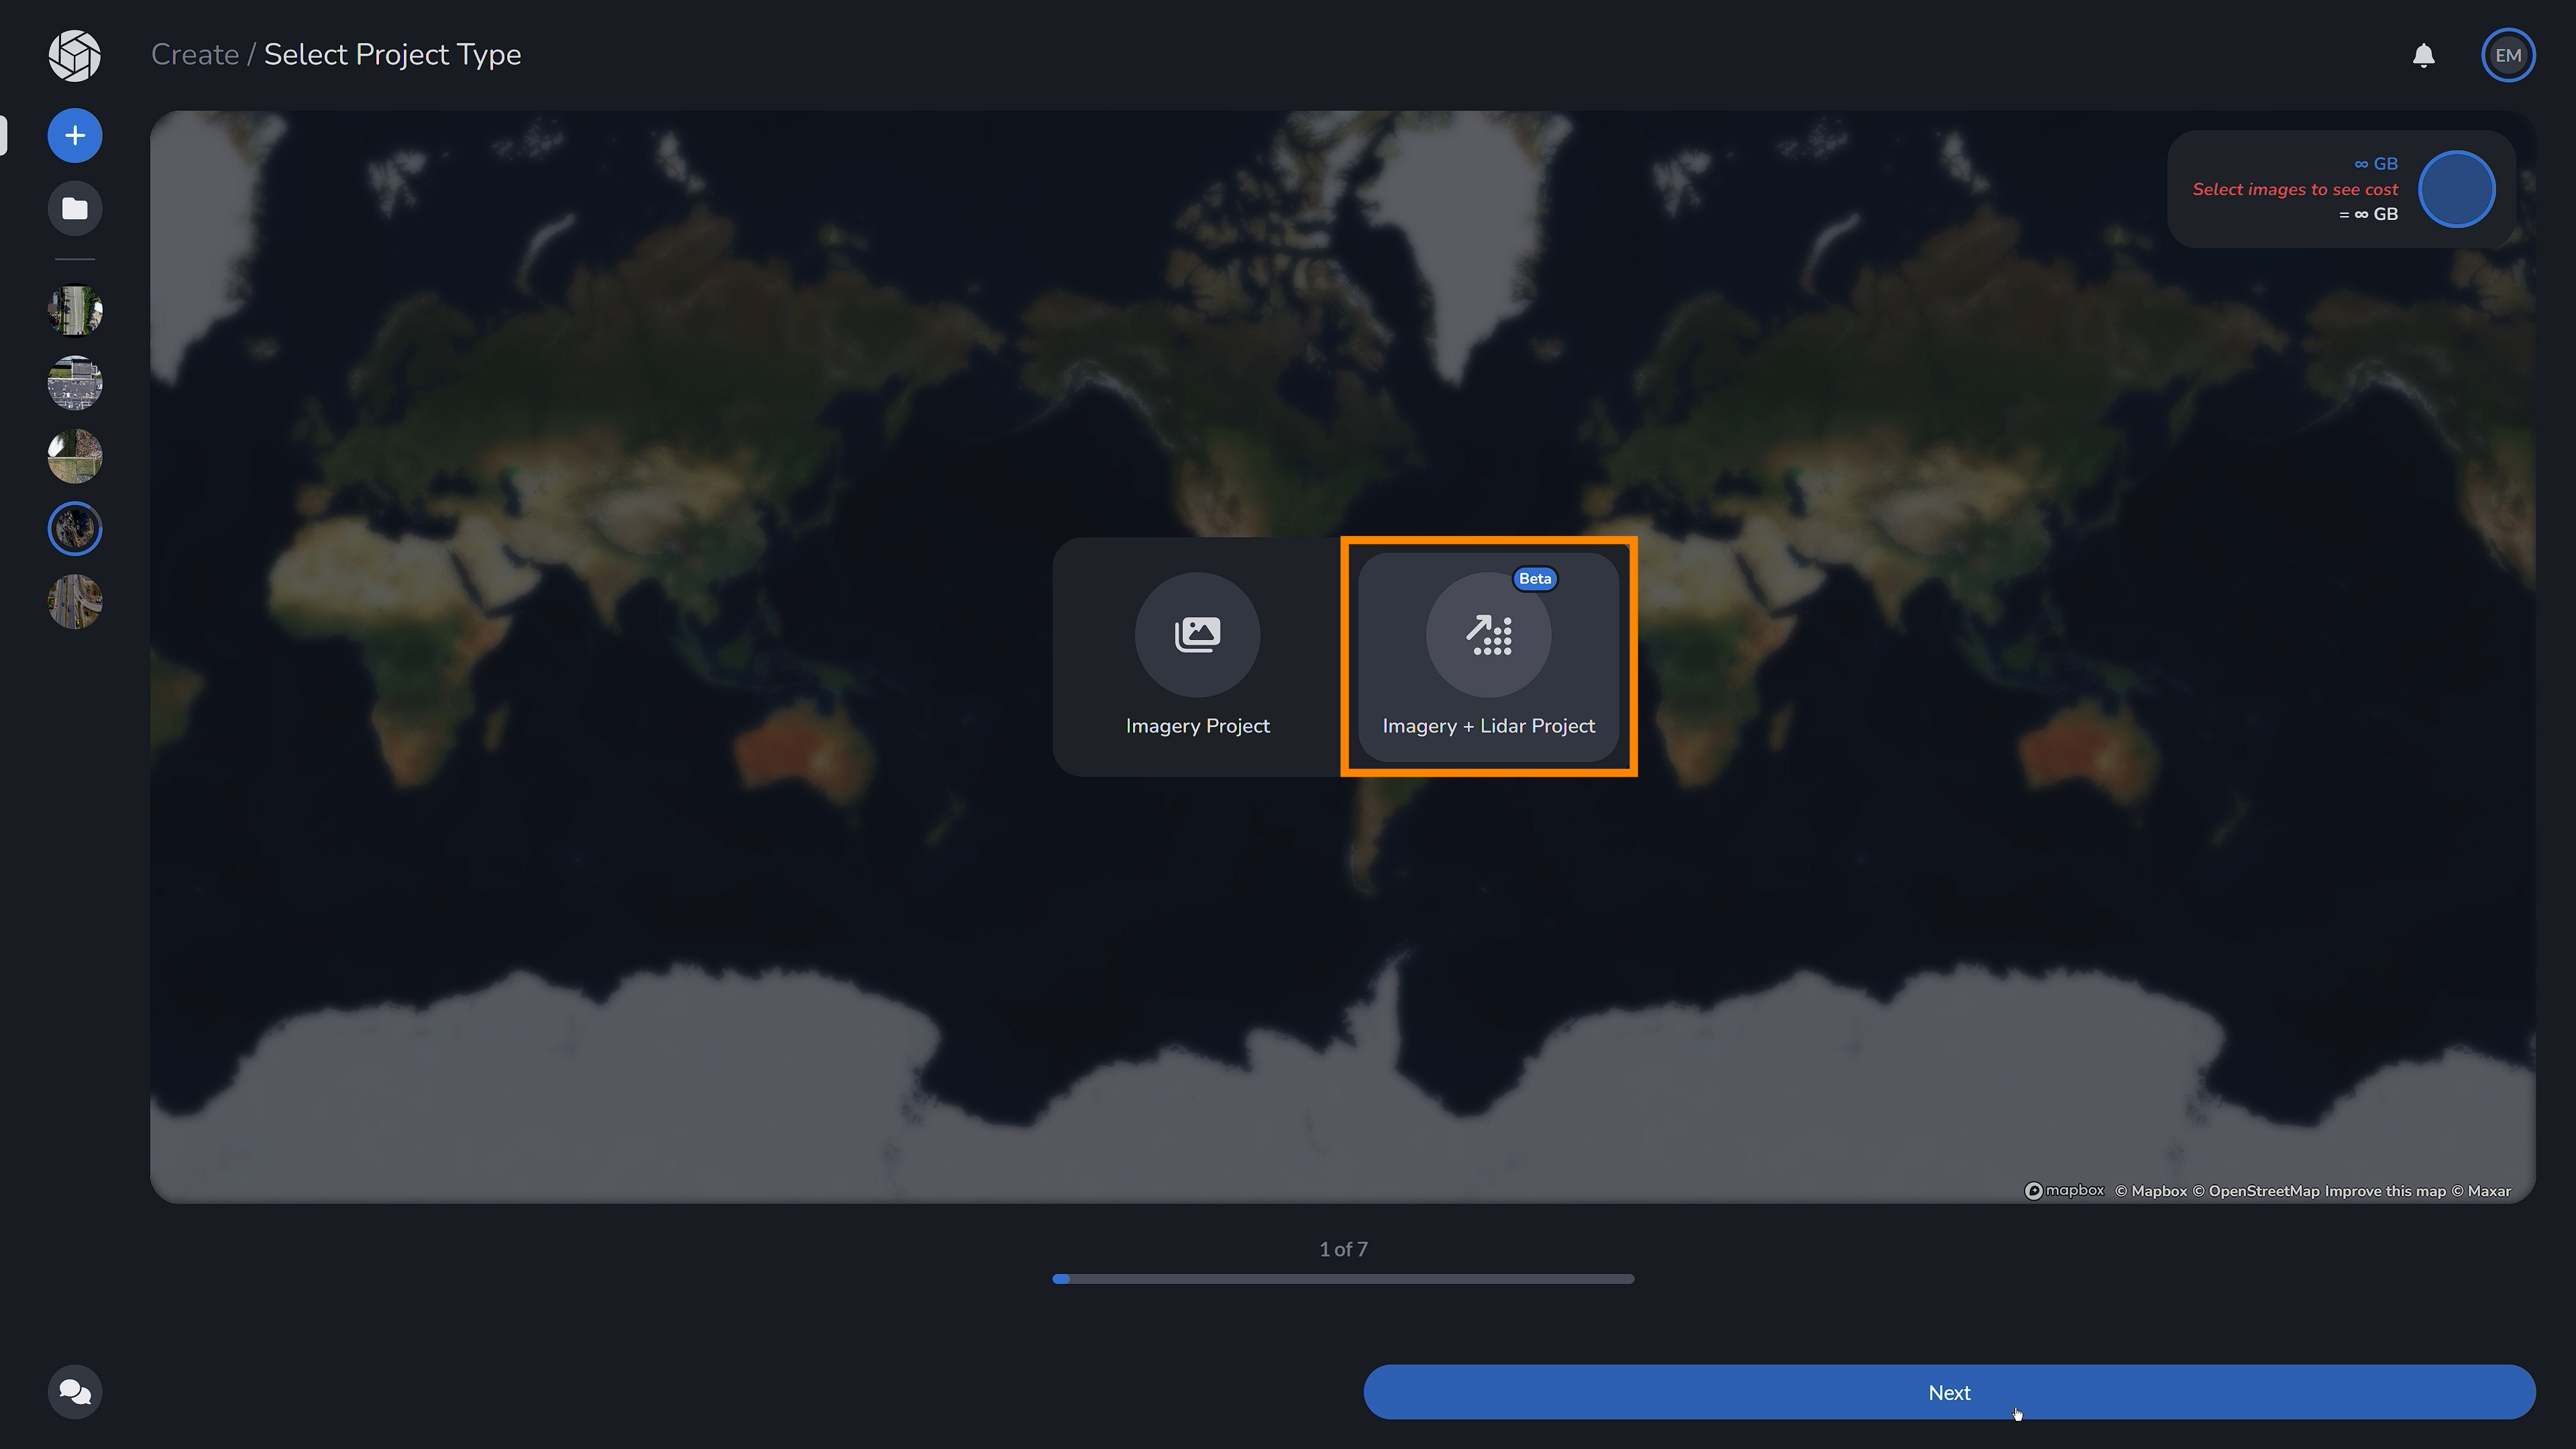Click the app logo icon
This screenshot has width=2576, height=1449.
click(x=74, y=55)
